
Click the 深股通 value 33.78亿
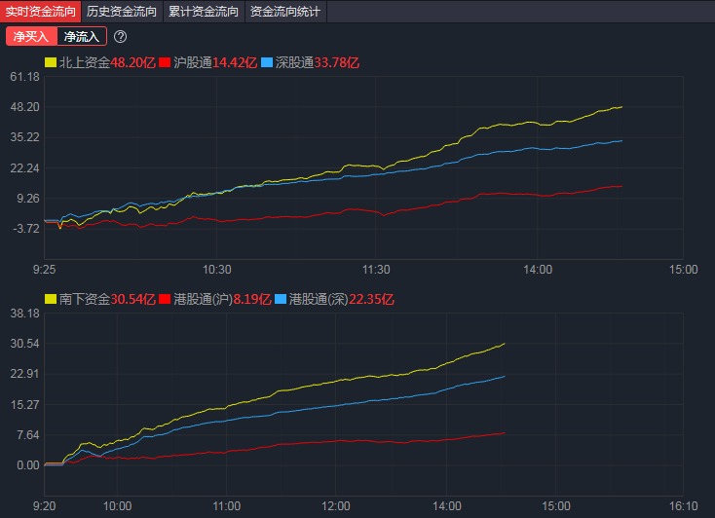[x=337, y=62]
